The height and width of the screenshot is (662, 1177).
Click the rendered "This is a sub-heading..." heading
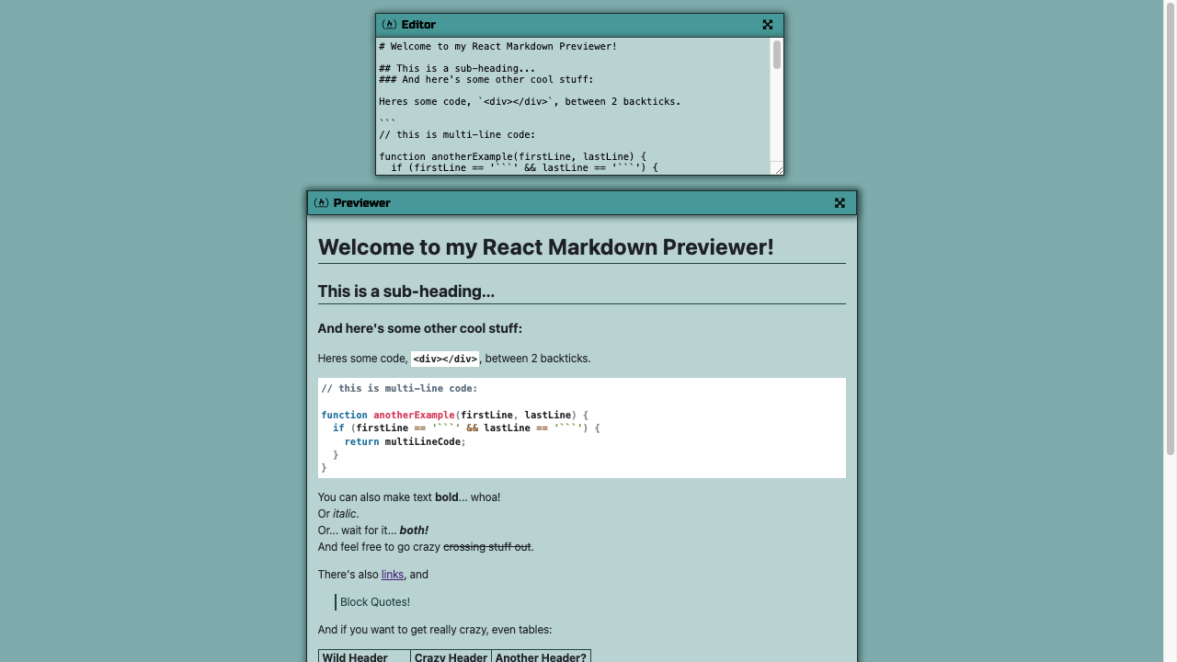coord(406,291)
